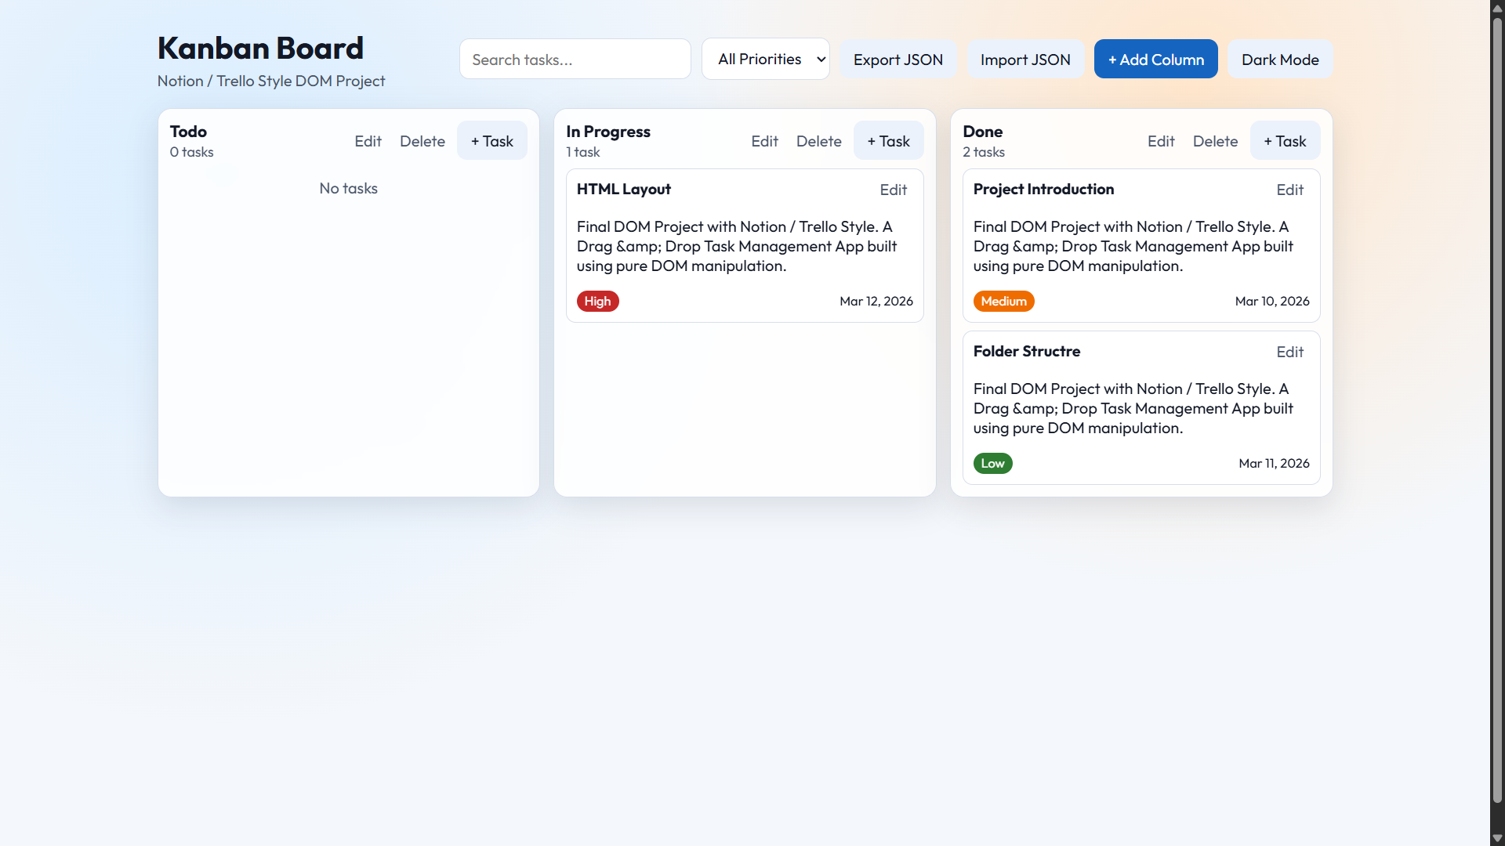Screen dimensions: 1505x846
Task: Click the In Progress column title
Action: 608,132
